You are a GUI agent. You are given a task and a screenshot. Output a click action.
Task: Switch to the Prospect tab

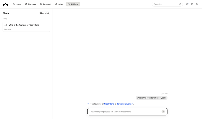(46, 4)
